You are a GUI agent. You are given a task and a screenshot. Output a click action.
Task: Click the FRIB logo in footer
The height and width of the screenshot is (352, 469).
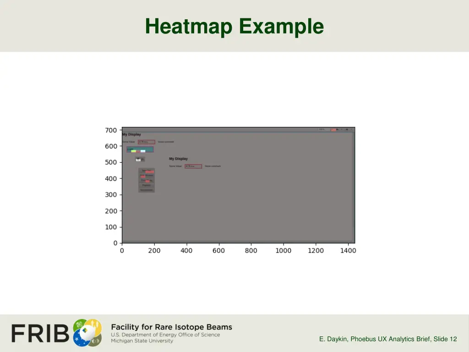tap(56, 333)
